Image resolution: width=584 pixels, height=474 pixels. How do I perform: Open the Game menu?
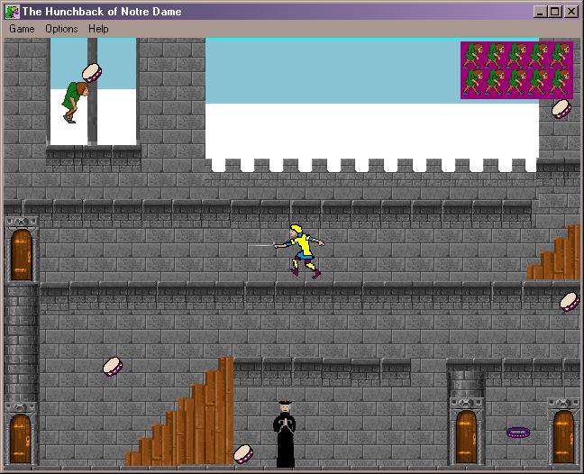tap(22, 29)
